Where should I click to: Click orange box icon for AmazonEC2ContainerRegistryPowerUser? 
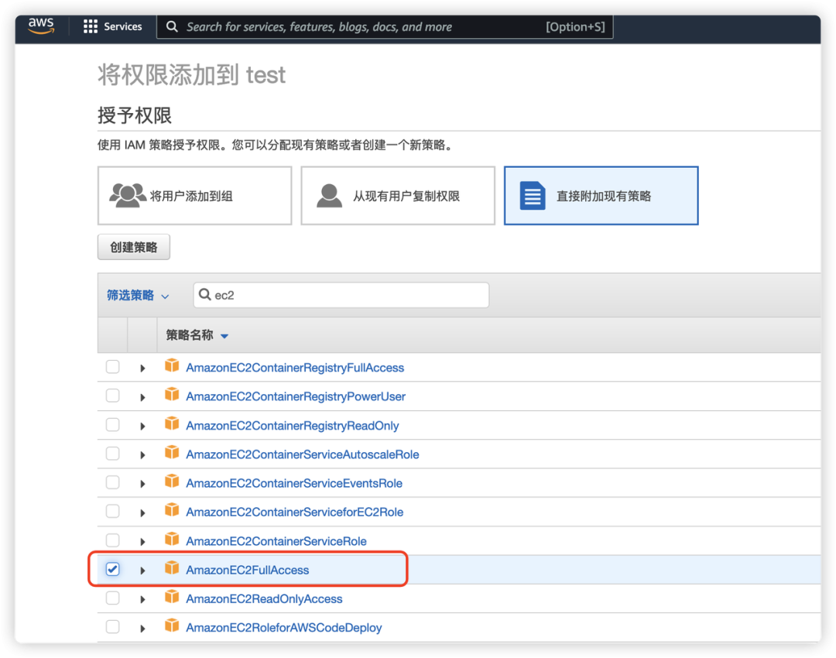click(172, 394)
